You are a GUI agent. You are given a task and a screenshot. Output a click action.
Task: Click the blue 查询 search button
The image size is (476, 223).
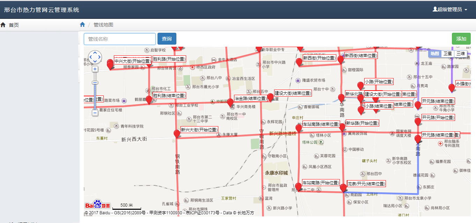point(167,39)
